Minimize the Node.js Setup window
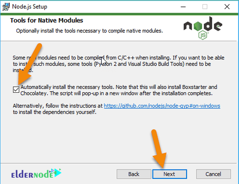This screenshot has width=239, height=184. [x=183, y=7]
